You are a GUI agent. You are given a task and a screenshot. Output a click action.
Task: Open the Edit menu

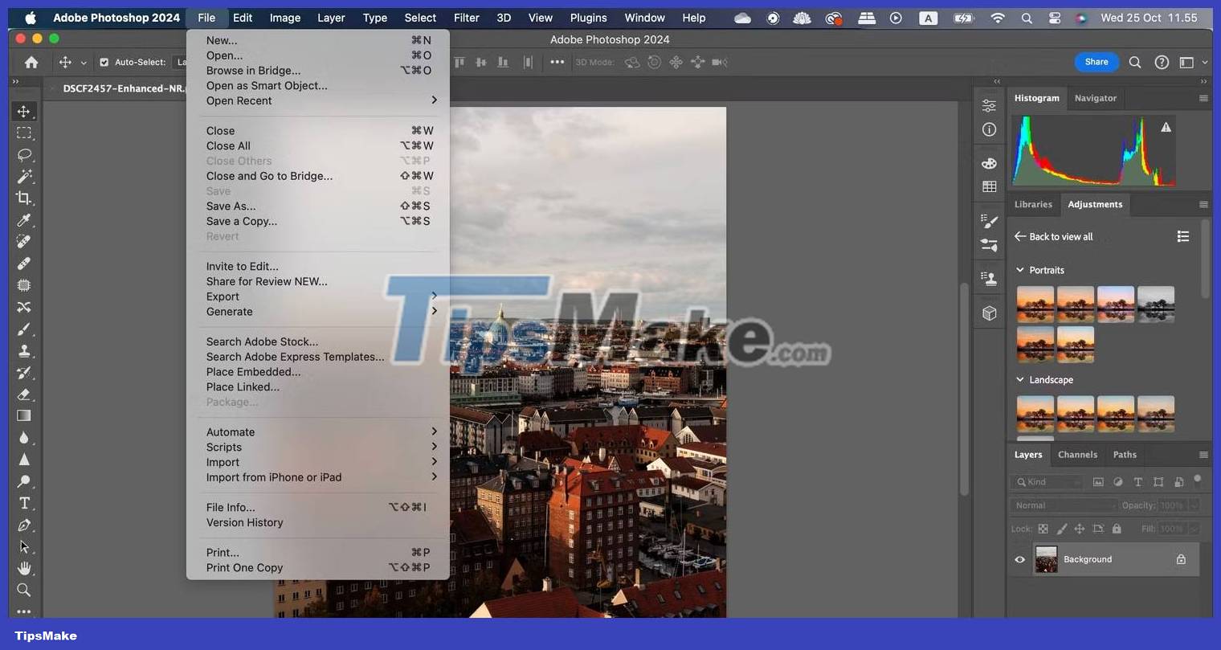[242, 17]
